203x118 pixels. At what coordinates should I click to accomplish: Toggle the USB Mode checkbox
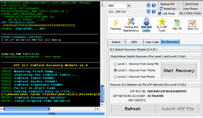160,13
